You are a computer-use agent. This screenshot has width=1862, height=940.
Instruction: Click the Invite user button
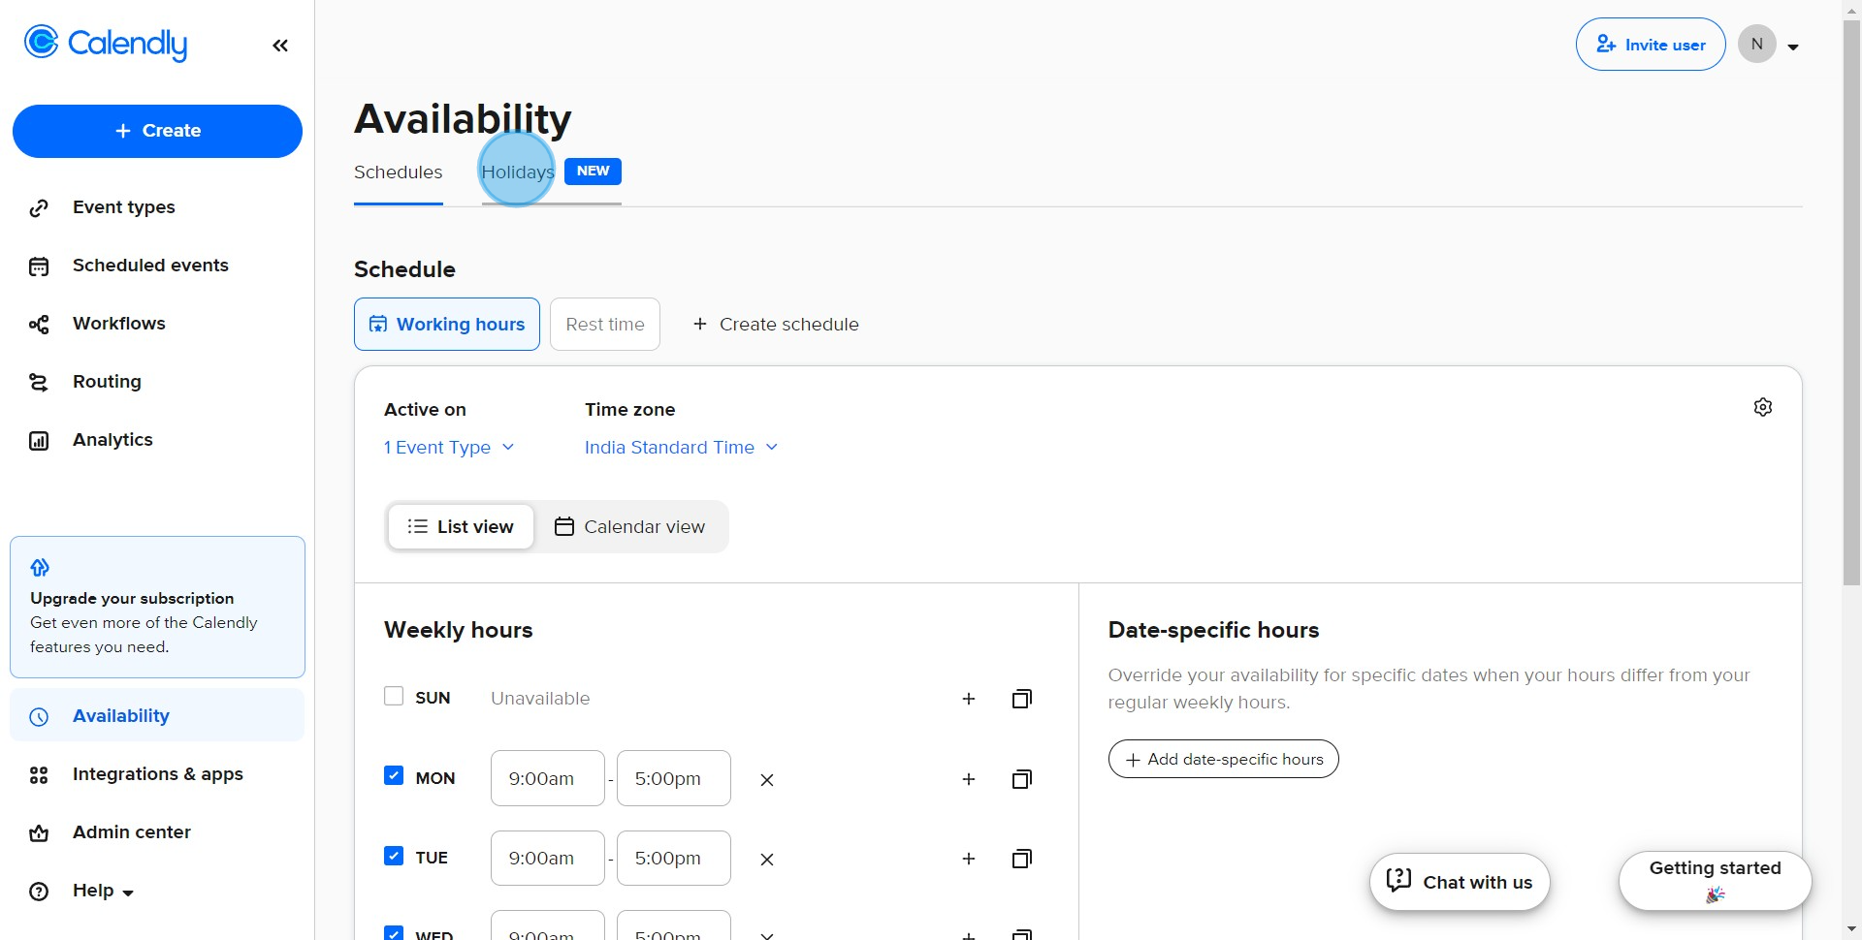click(1651, 45)
